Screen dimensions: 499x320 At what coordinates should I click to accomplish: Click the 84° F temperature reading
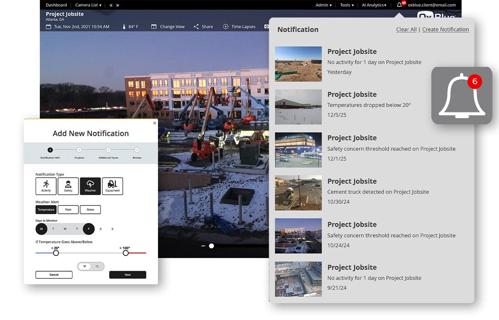[x=133, y=27]
